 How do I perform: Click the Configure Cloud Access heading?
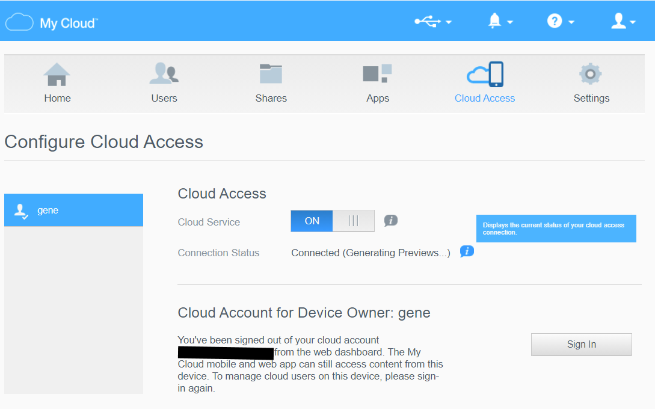pos(104,142)
